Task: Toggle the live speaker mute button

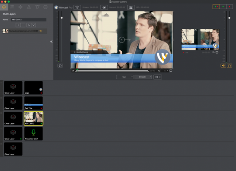Action: pyautogui.click(x=223, y=65)
